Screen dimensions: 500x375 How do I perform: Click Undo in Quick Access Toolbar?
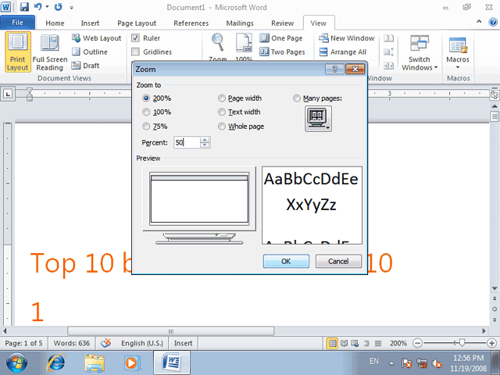click(38, 7)
